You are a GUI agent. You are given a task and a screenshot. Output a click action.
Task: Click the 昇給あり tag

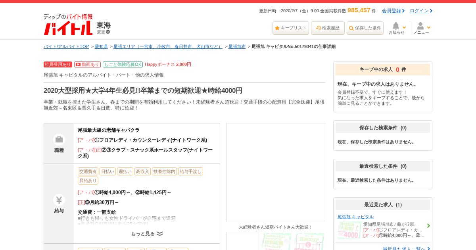tap(88, 181)
